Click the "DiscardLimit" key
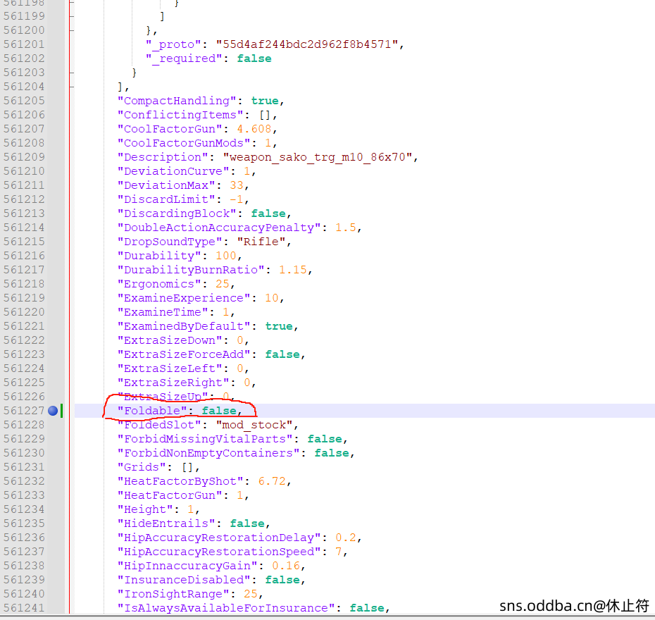 166,199
